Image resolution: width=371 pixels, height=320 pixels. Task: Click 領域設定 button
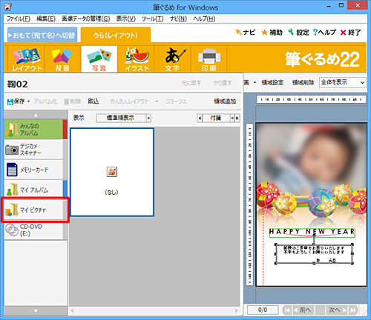pyautogui.click(x=272, y=82)
